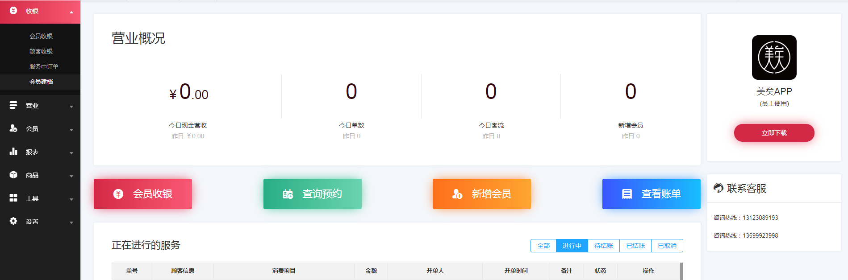Open 散客收银 in sidebar submenu

[x=41, y=51]
